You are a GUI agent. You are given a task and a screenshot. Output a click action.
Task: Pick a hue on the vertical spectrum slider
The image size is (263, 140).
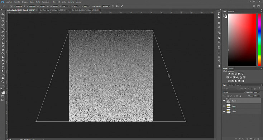coord(259,40)
